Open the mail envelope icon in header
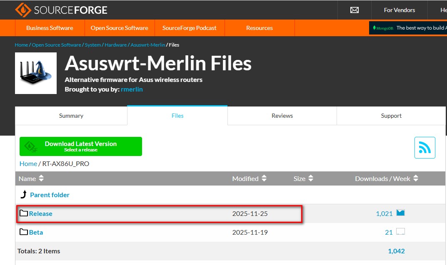Screen dimensions: 447x265 click(x=355, y=10)
